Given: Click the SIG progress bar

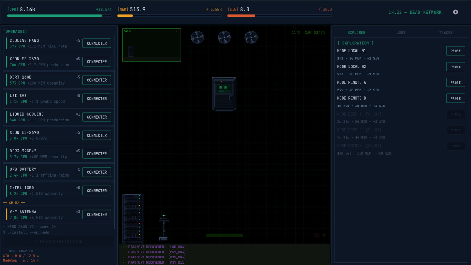Looking at the screenshot, I should coord(279,16).
